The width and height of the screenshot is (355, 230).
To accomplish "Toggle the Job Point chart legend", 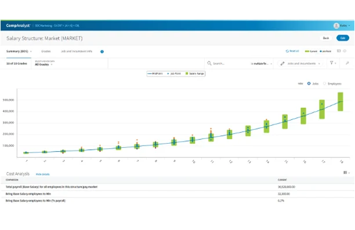I will coord(174,74).
